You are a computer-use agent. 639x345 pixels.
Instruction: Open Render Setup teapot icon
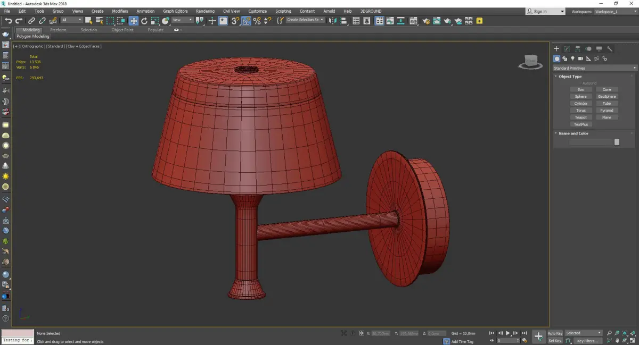click(427, 21)
